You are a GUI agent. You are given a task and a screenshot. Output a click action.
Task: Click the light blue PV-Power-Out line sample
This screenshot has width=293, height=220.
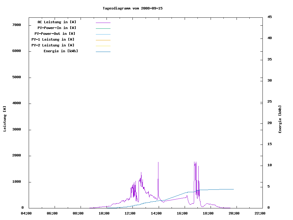(103, 34)
